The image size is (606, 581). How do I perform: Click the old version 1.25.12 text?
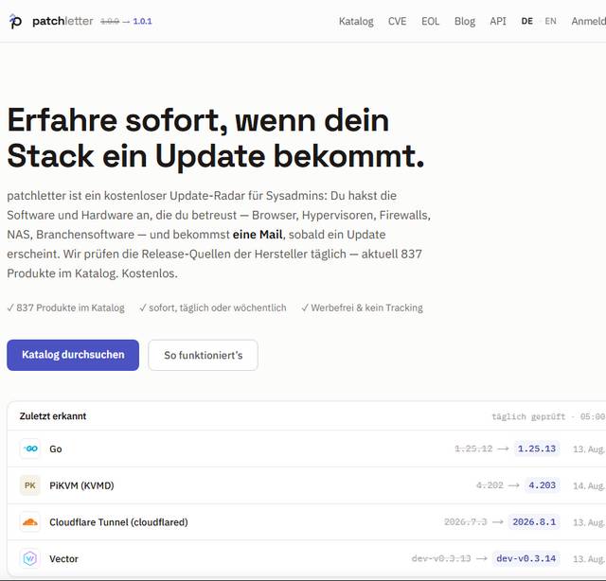pos(473,449)
